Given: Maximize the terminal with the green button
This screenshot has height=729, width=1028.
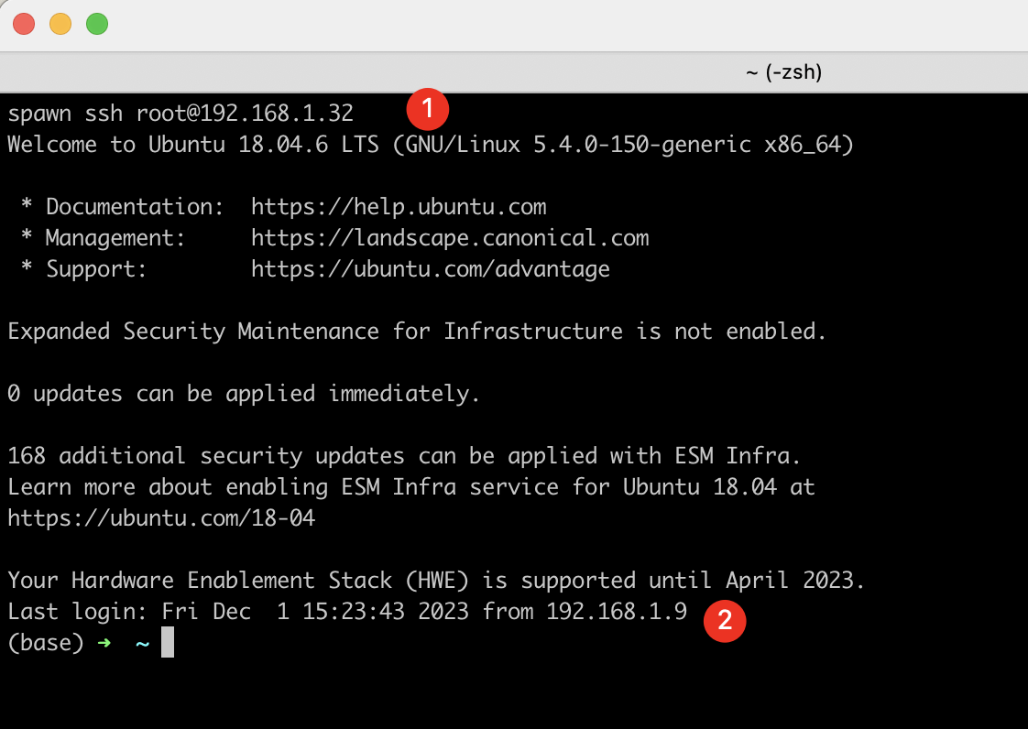Looking at the screenshot, I should coord(97,25).
